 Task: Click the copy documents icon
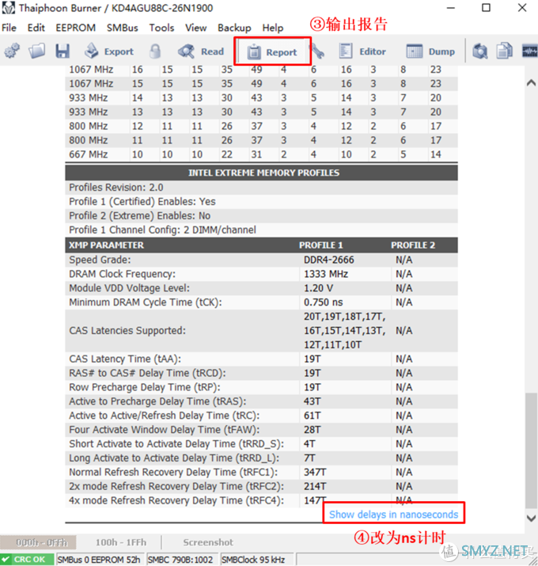point(504,51)
